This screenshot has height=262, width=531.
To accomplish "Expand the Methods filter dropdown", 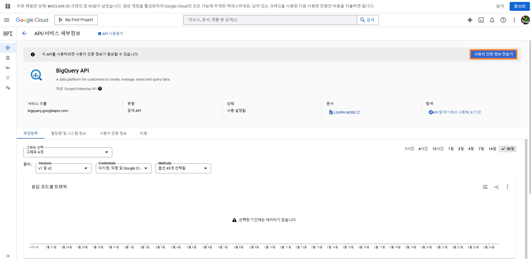I will pos(183,168).
